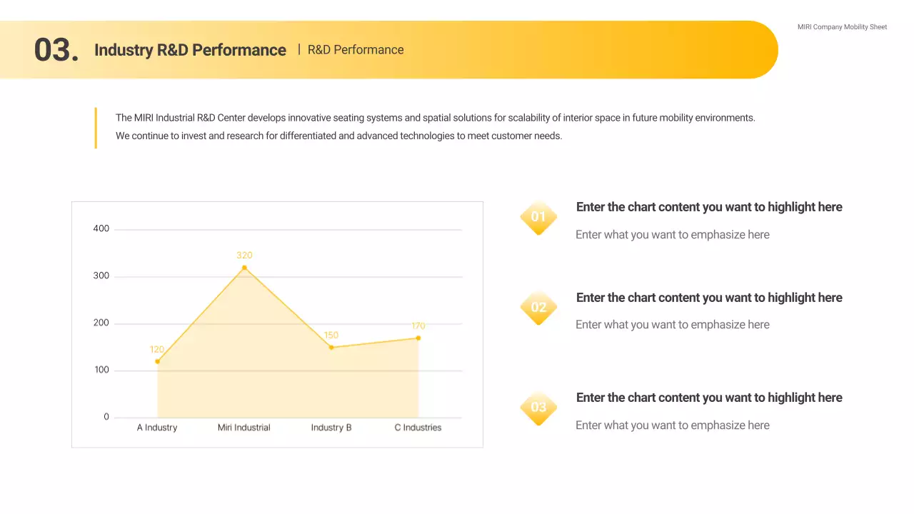The image size is (914, 514).
Task: Select the 320 data point on chart
Action: [x=244, y=268]
